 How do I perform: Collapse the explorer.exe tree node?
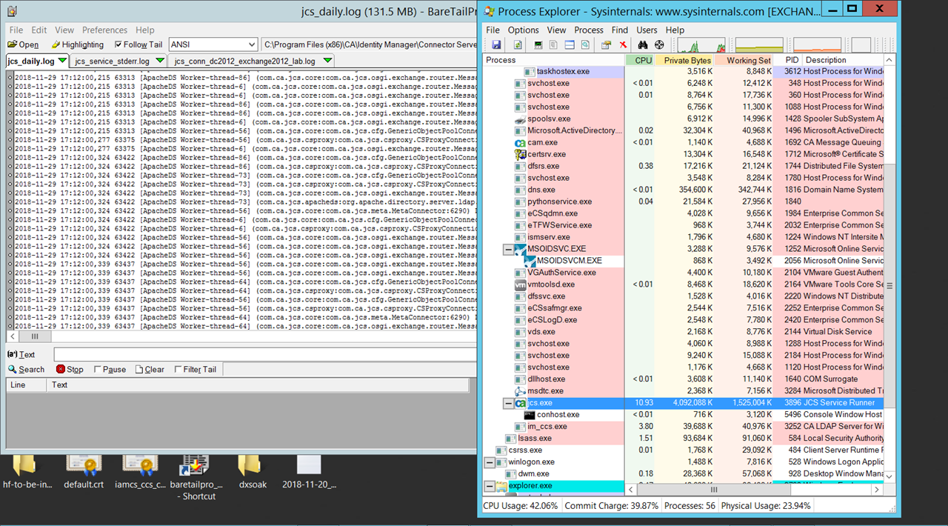(x=490, y=486)
